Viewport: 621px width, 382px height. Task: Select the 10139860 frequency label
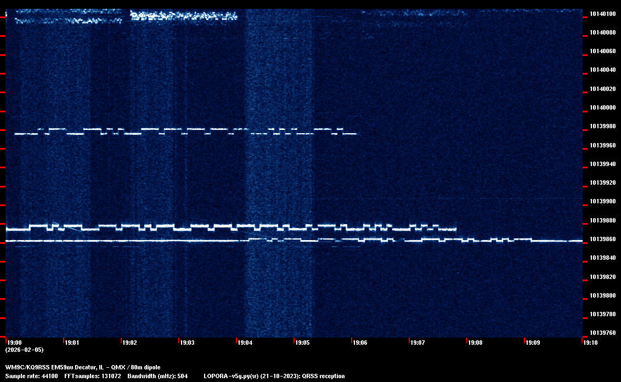point(603,239)
